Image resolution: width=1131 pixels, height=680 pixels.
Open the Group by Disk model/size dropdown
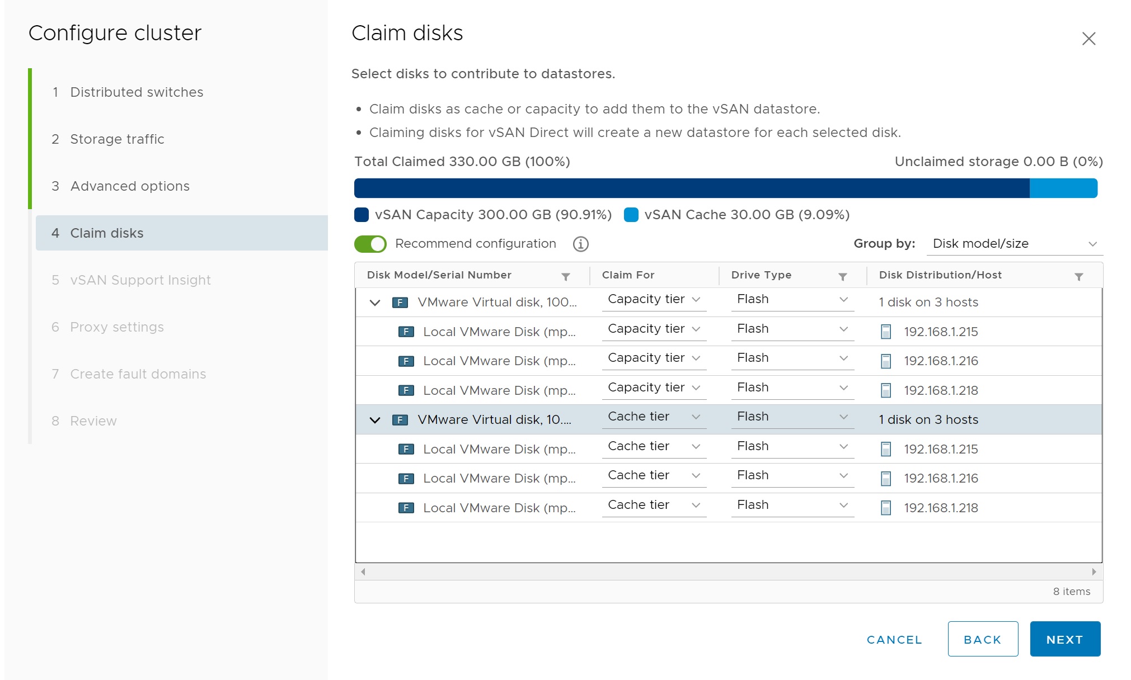point(1014,244)
